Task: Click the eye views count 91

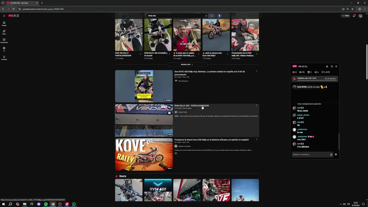Action: pyautogui.click(x=302, y=72)
